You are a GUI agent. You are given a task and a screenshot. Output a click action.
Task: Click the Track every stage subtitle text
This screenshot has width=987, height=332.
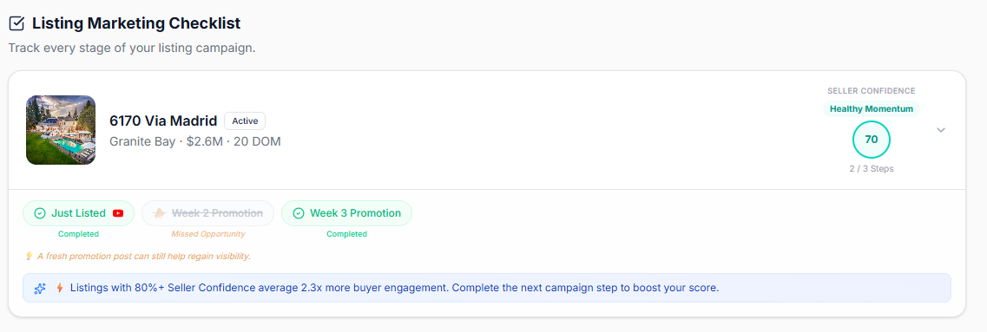pyautogui.click(x=132, y=48)
